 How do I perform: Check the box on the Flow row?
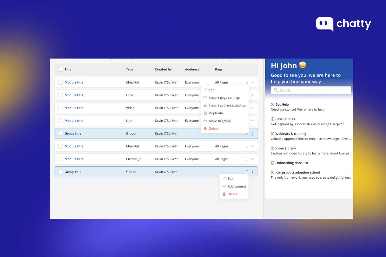click(60, 95)
